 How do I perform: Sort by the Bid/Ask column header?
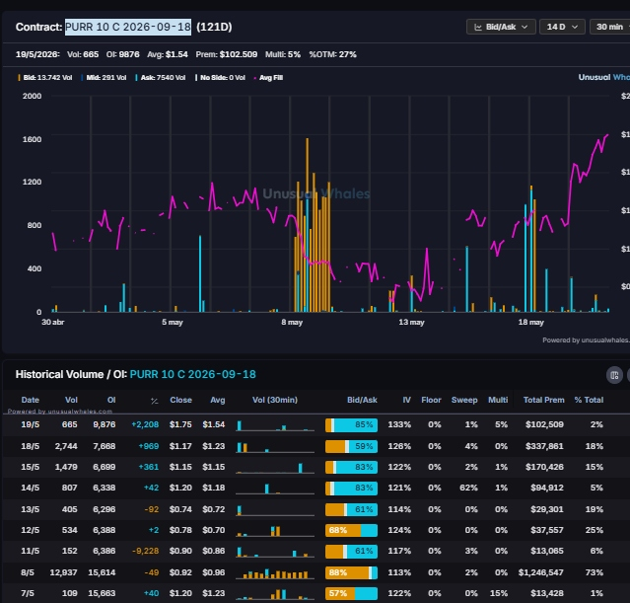pos(362,400)
